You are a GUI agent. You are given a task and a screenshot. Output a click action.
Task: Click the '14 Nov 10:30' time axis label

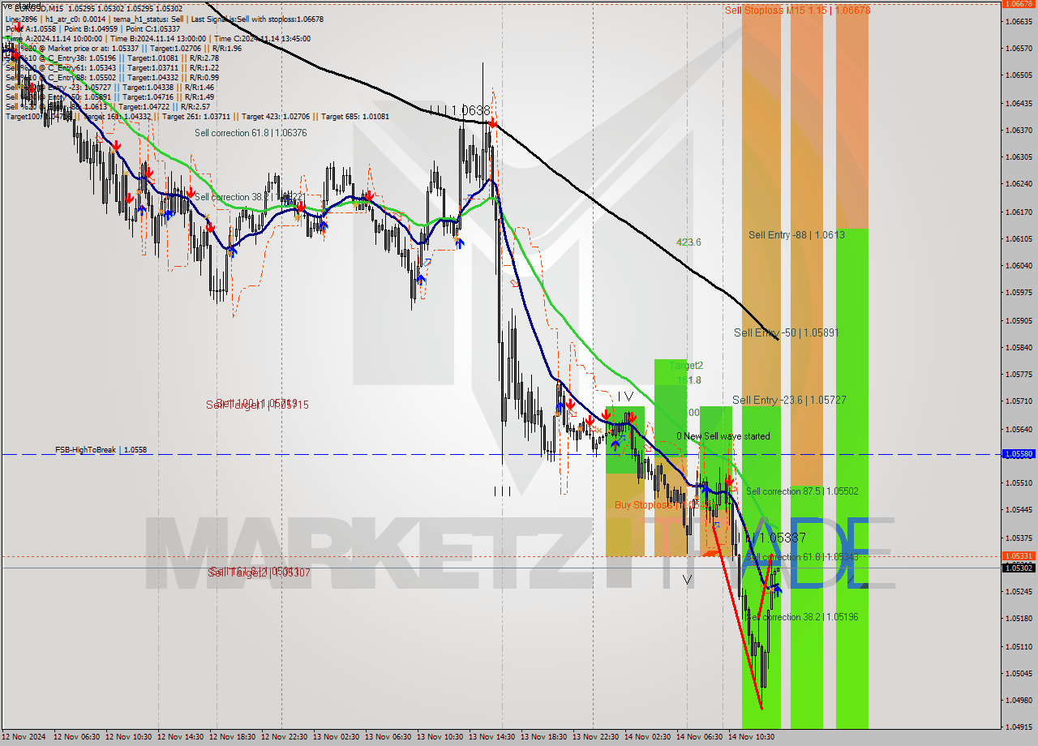pyautogui.click(x=751, y=737)
